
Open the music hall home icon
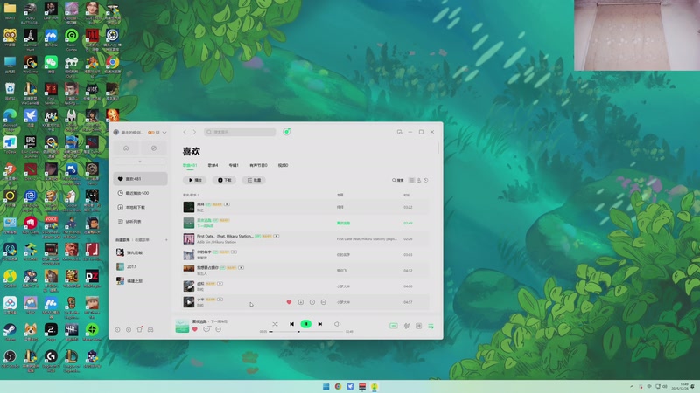pos(126,148)
